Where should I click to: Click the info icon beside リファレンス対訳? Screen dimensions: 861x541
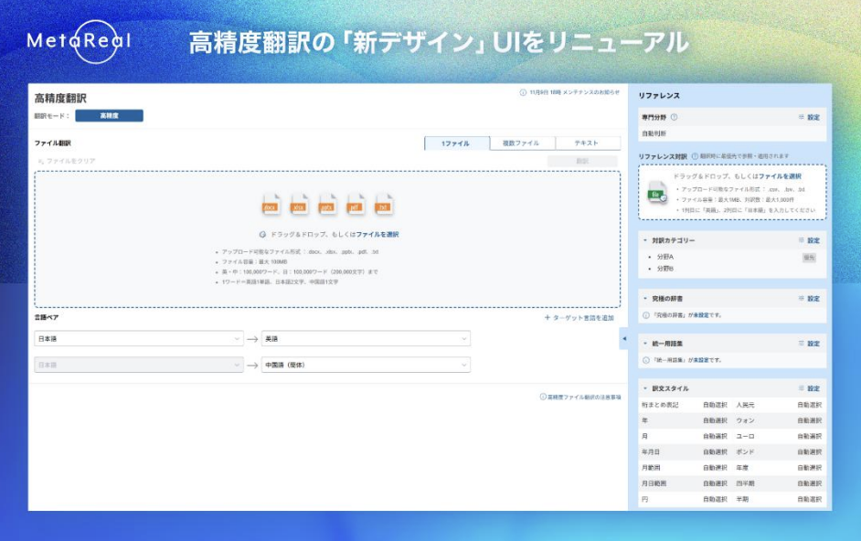695,156
